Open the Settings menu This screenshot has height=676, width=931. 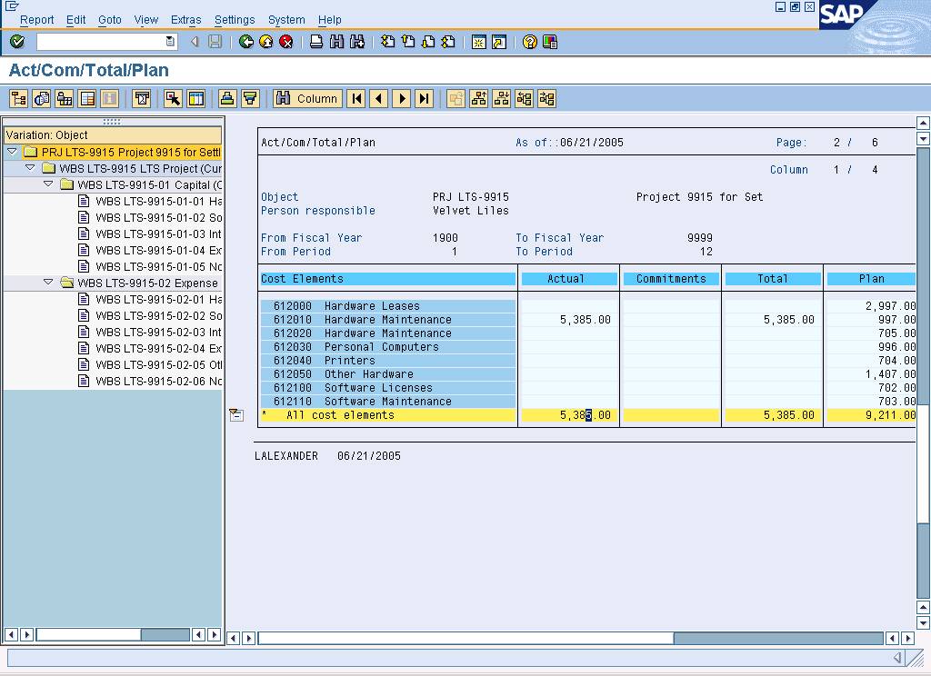coord(235,20)
